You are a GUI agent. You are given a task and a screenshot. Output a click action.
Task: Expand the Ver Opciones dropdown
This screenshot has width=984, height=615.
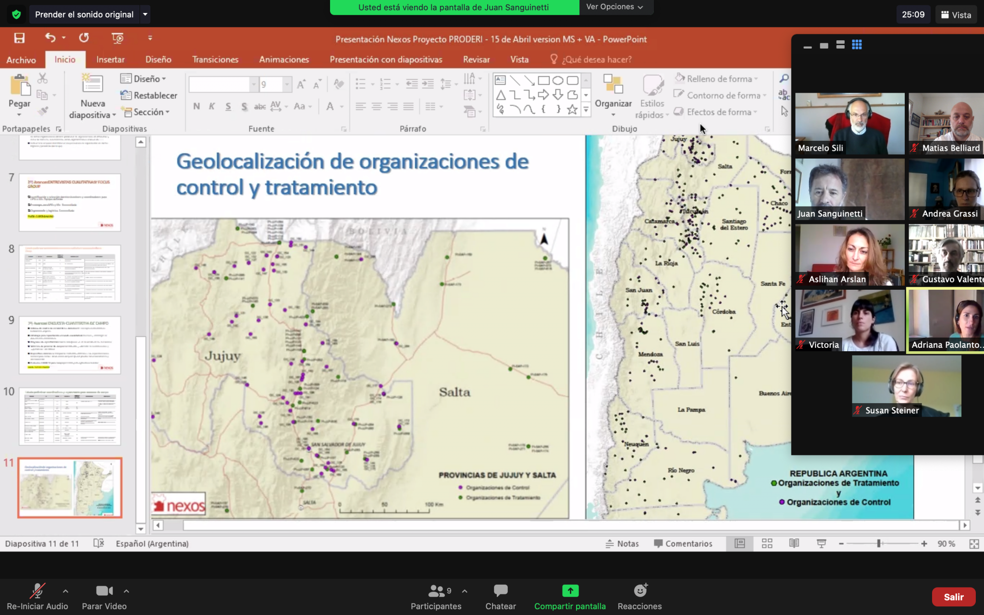615,7
